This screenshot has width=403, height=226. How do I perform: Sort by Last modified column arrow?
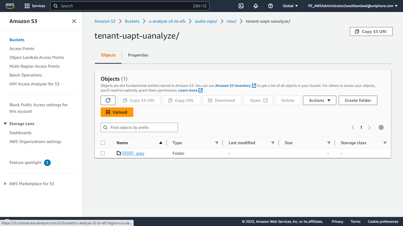[273, 143]
